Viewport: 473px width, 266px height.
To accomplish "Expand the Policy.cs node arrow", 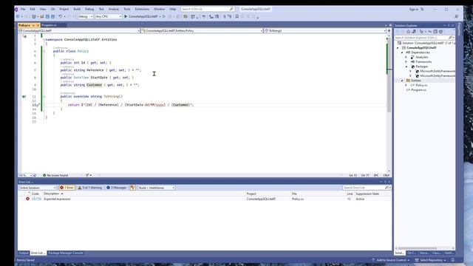I will tap(406, 86).
